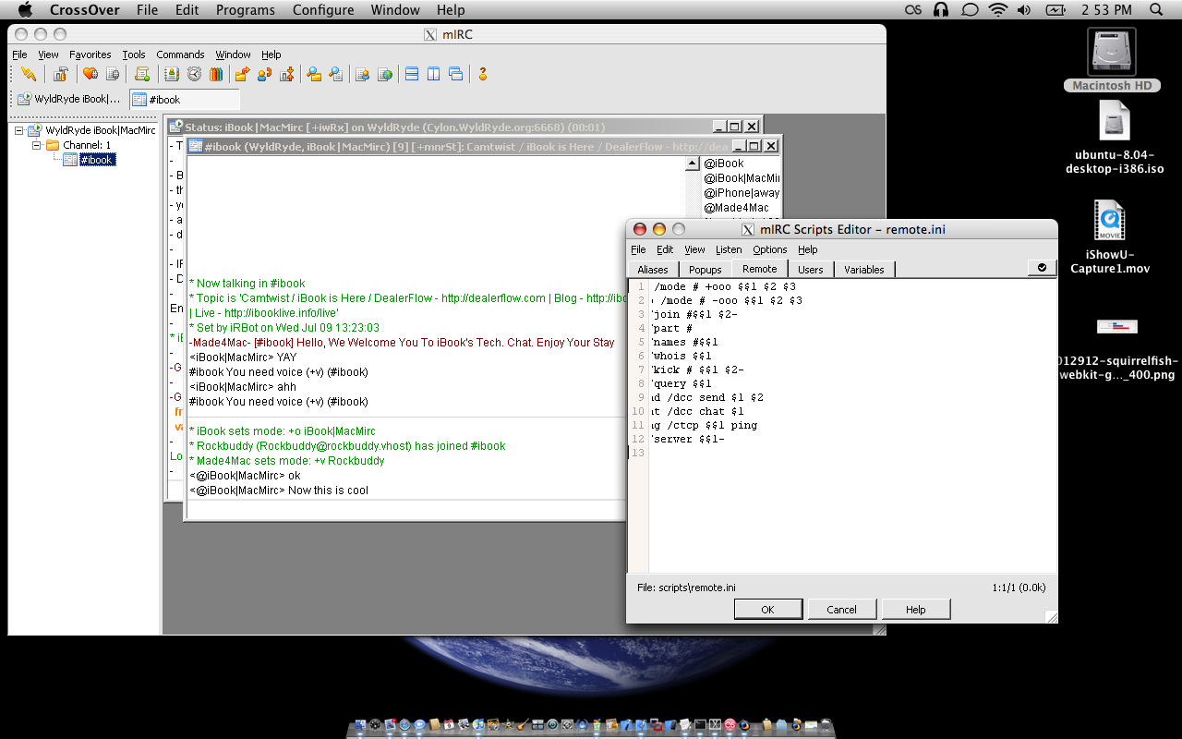This screenshot has width=1182, height=739.
Task: Open Options menu in Scripts Editor
Action: click(769, 249)
